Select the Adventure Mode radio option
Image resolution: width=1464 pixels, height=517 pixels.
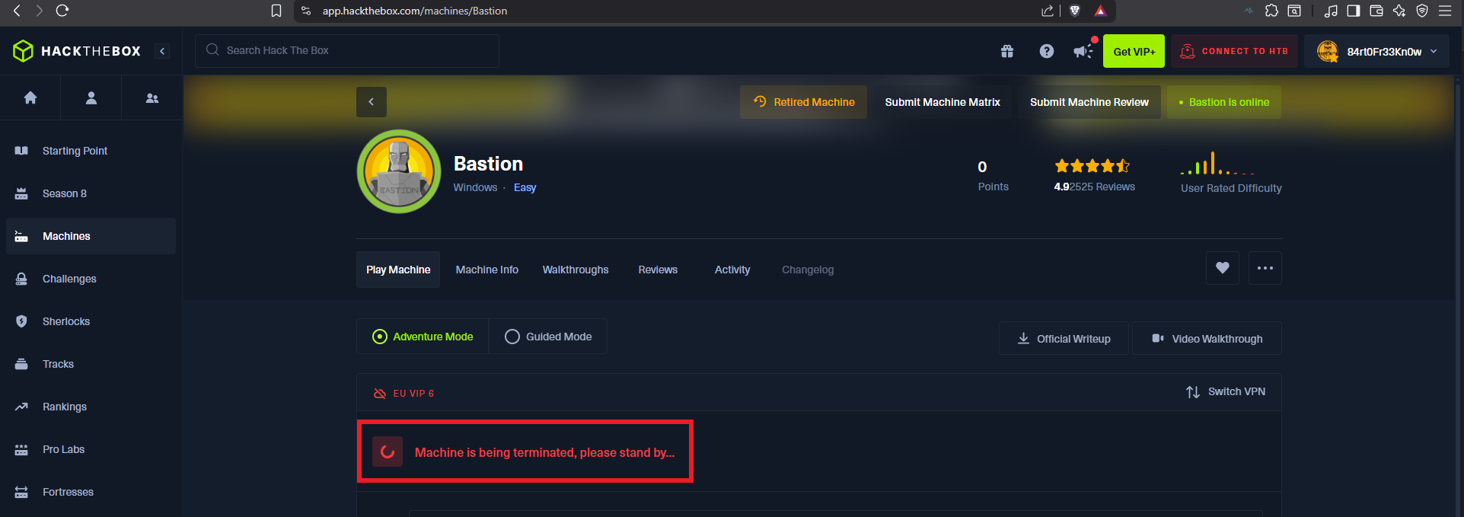pyautogui.click(x=423, y=337)
